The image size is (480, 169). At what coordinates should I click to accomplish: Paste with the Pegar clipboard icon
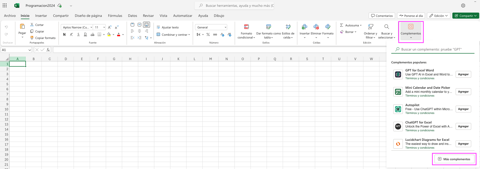pos(22,26)
